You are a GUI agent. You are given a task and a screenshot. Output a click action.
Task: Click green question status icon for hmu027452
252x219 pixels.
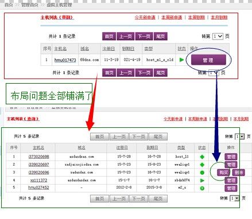point(202,188)
